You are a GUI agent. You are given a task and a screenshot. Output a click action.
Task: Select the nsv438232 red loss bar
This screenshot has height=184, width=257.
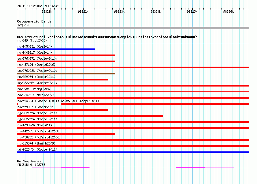pos(133,140)
